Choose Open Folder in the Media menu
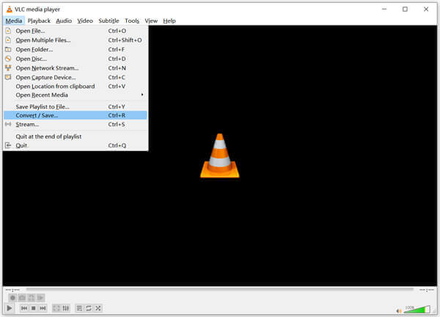The width and height of the screenshot is (440, 317). [76, 49]
